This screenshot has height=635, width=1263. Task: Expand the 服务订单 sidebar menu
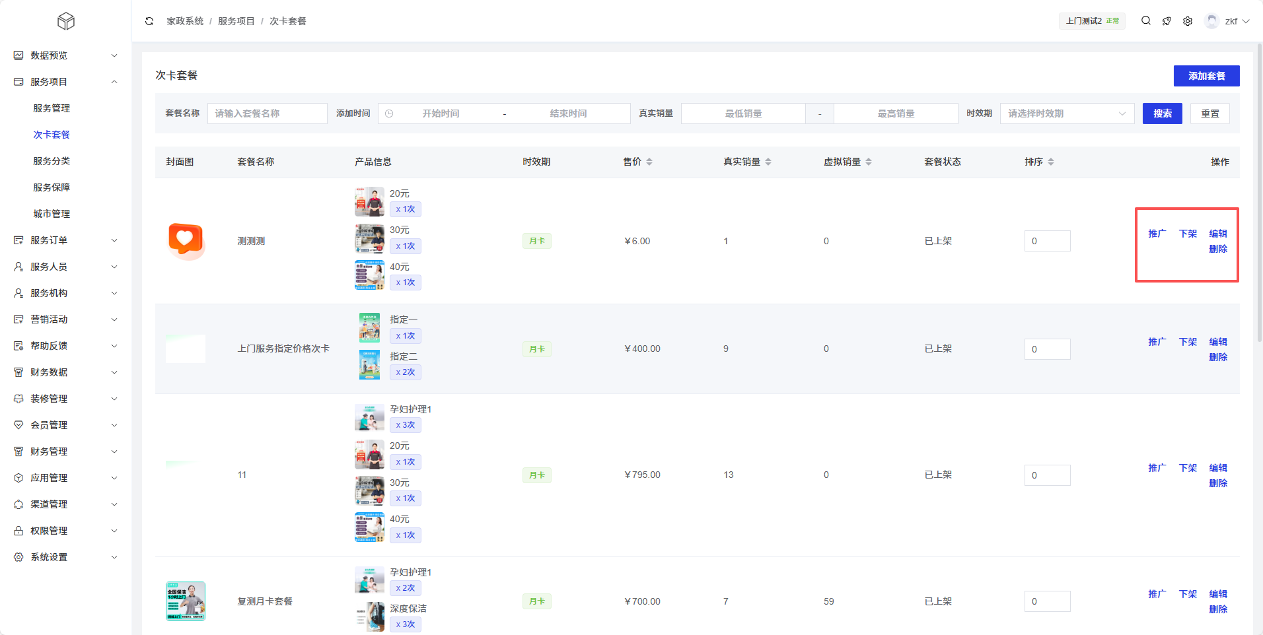[x=65, y=240]
